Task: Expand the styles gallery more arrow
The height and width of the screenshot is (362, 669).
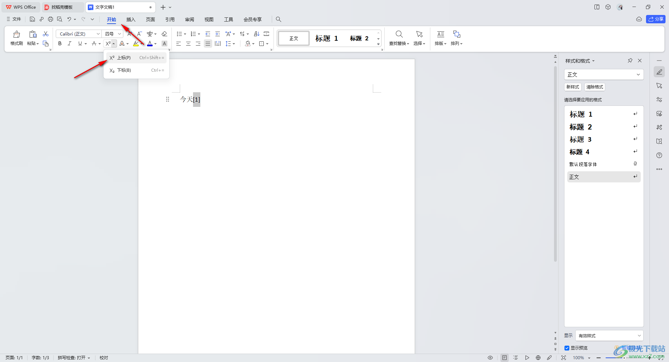Action: tap(378, 44)
